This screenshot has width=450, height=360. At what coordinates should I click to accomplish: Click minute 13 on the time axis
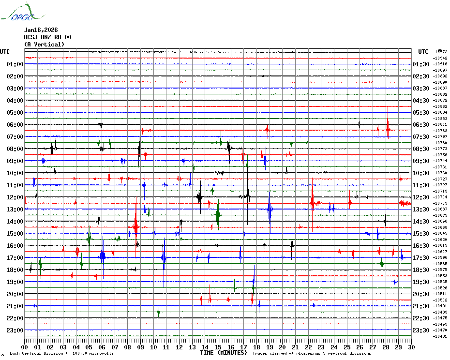pos(192,347)
